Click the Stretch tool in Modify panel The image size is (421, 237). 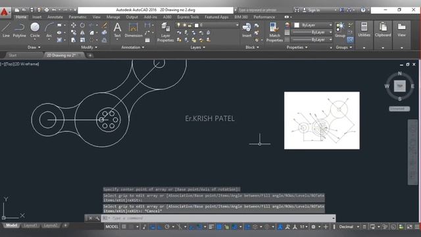coord(73,39)
